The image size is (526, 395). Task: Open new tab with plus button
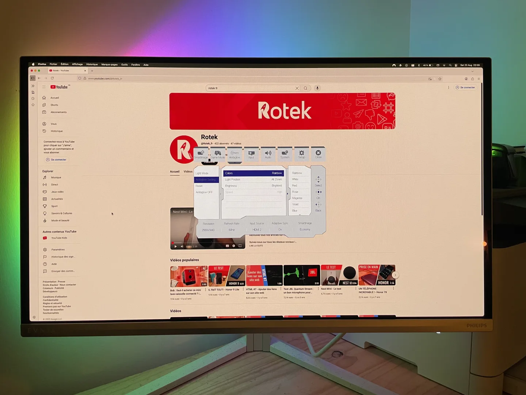coord(92,71)
